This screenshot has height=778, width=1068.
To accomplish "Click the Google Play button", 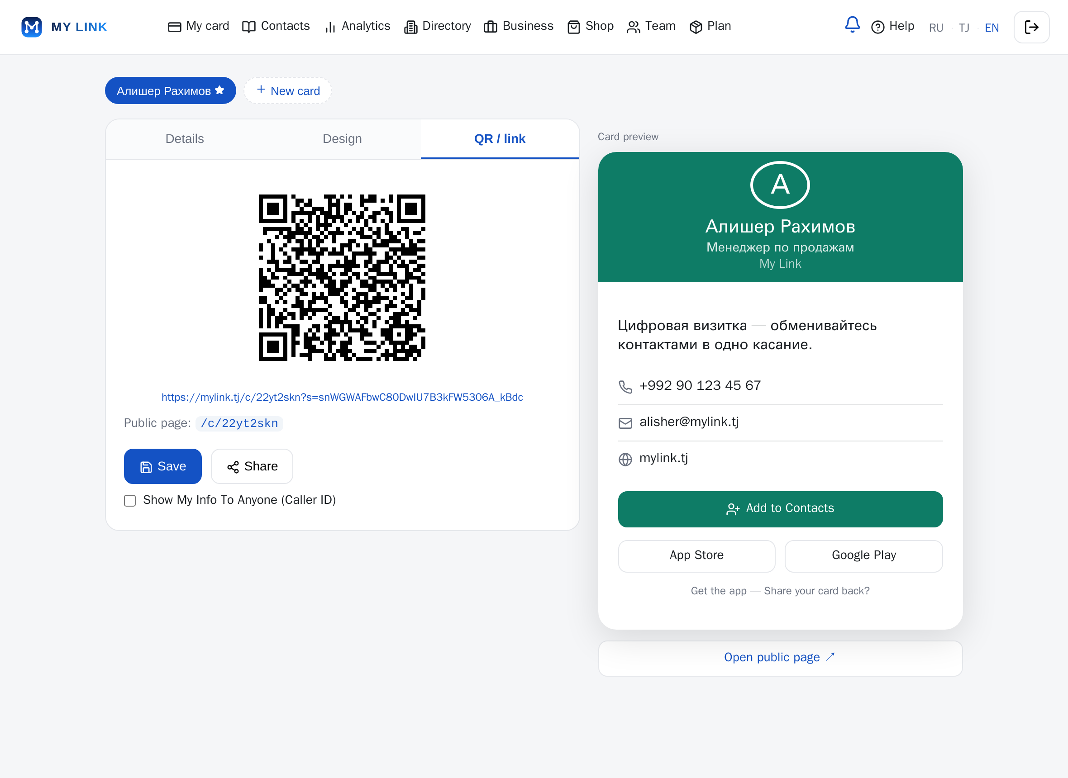I will [864, 556].
